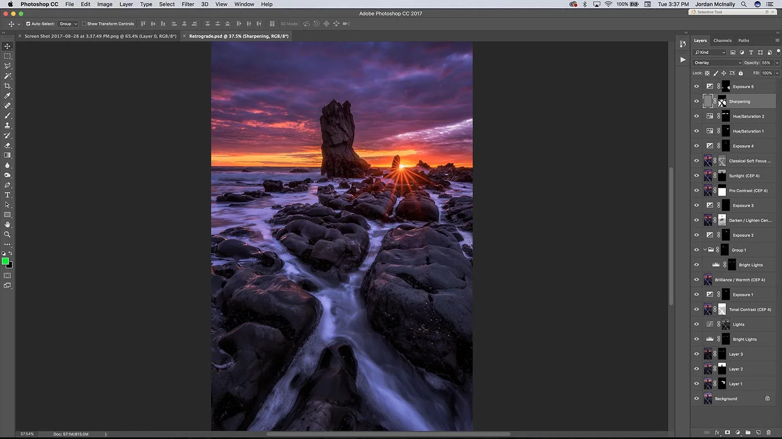Click the Opacity 55% value field
This screenshot has width=782, height=439.
coord(767,62)
